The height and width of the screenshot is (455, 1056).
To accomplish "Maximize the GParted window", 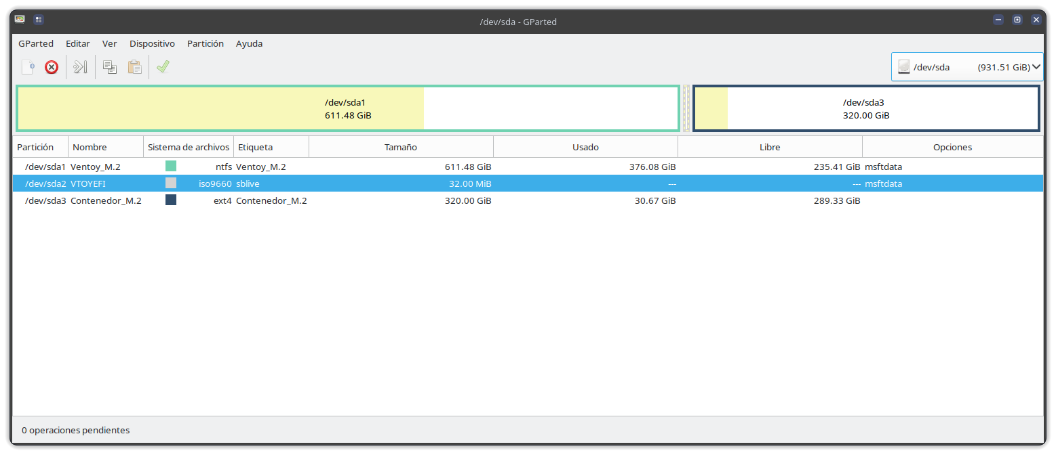I will [x=1017, y=20].
